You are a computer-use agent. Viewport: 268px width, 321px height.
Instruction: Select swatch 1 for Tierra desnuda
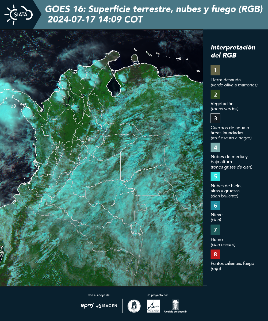215,70
